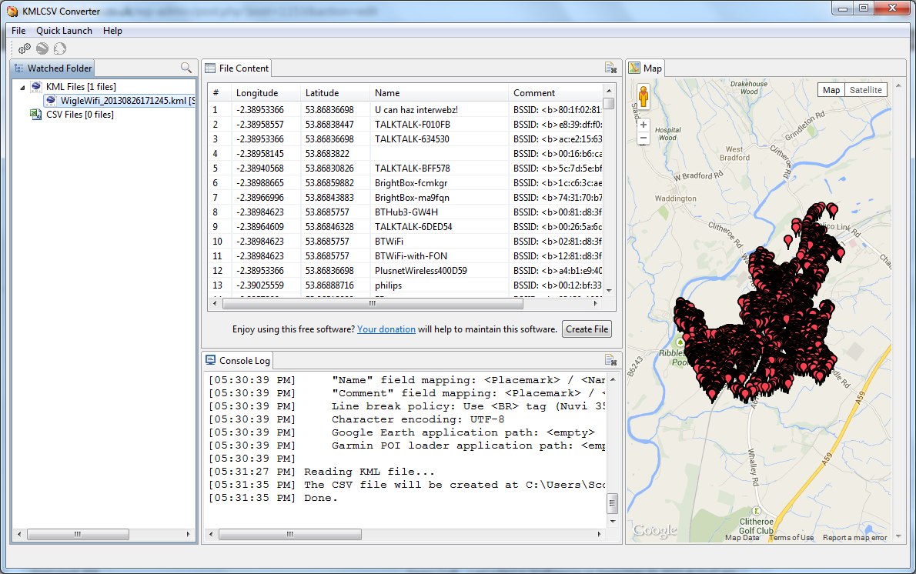
Task: Switch map to Map view
Action: 831,90
